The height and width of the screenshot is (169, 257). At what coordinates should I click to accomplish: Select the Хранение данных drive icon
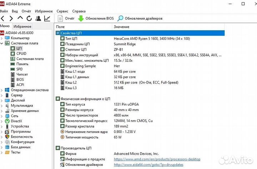[x=7, y=111]
